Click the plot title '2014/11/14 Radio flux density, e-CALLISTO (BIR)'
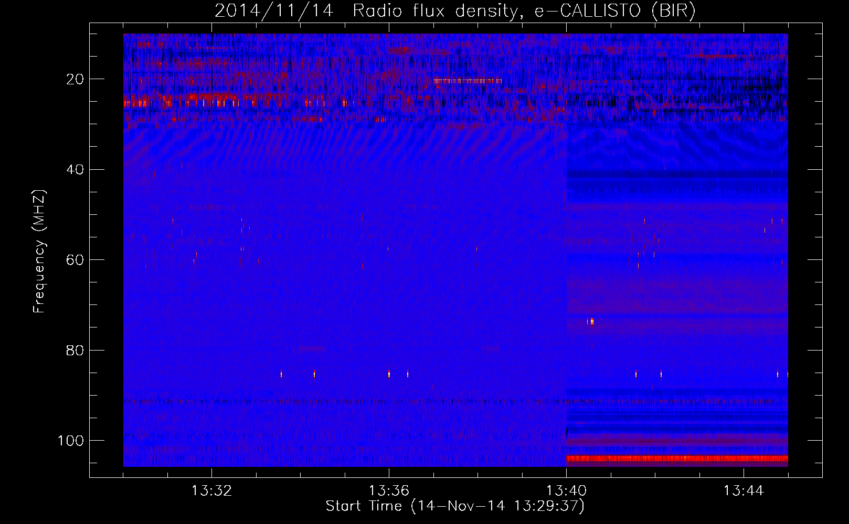 click(455, 11)
